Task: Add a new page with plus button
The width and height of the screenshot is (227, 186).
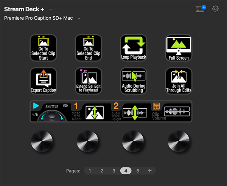Action: (x=150, y=171)
